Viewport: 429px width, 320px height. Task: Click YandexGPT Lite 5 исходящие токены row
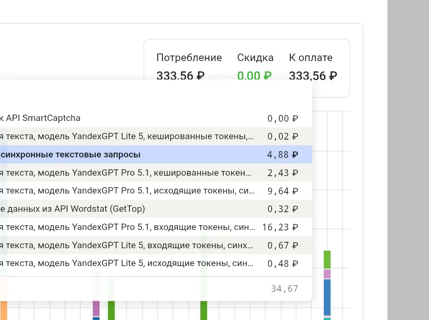coord(156,263)
